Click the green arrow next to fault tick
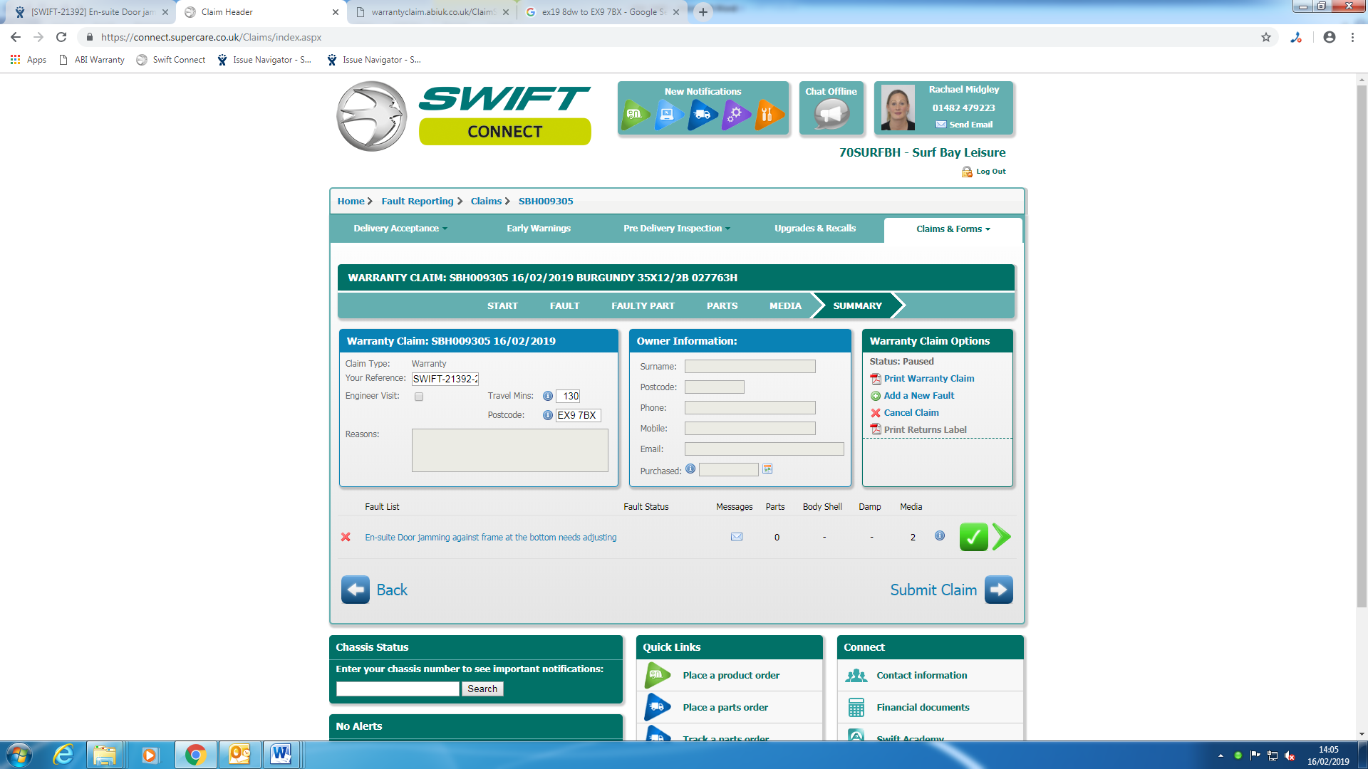This screenshot has height=769, width=1368. (x=1001, y=537)
